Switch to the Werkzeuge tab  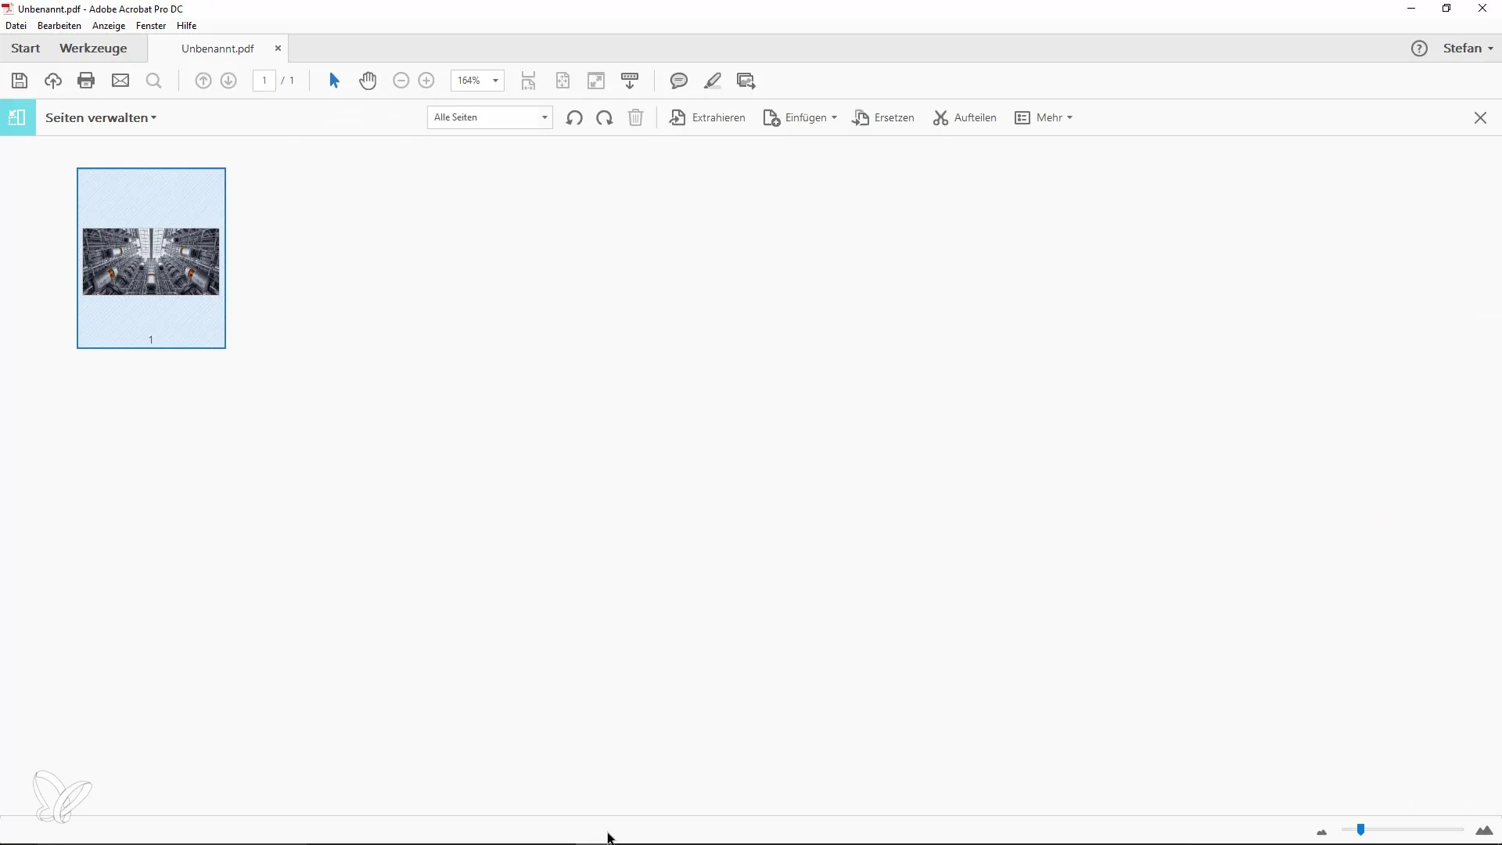pos(93,49)
